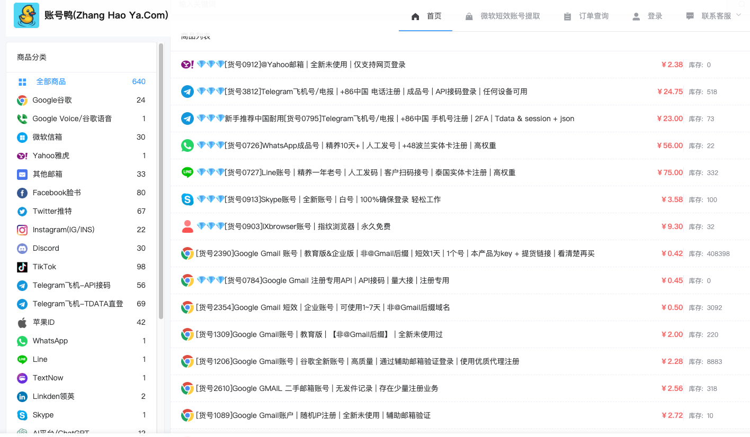Viewport: 750px width, 437px height.
Task: Go to 微软短效账号提取 menu item
Action: click(x=503, y=16)
